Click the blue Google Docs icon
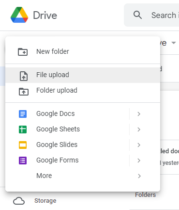The height and width of the screenshot is (210, 179). [x=23, y=114]
